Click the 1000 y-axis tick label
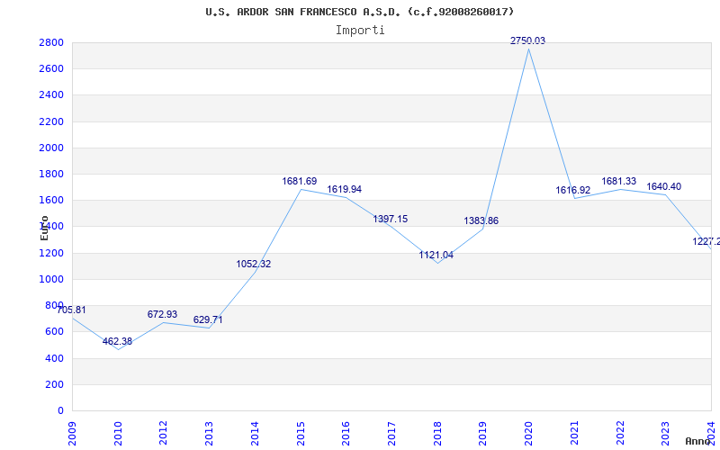 point(51,279)
